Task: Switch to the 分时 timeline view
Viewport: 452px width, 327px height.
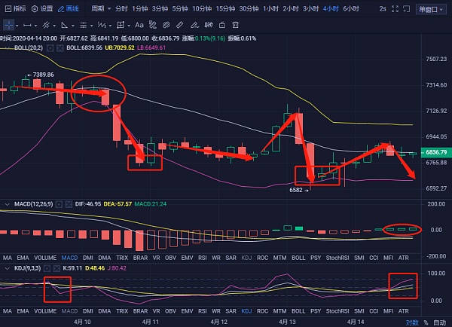Action: pyautogui.click(x=121, y=9)
